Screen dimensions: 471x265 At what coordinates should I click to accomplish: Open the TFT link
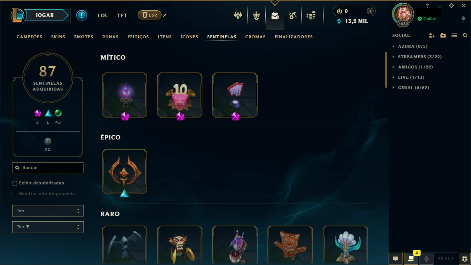click(122, 15)
